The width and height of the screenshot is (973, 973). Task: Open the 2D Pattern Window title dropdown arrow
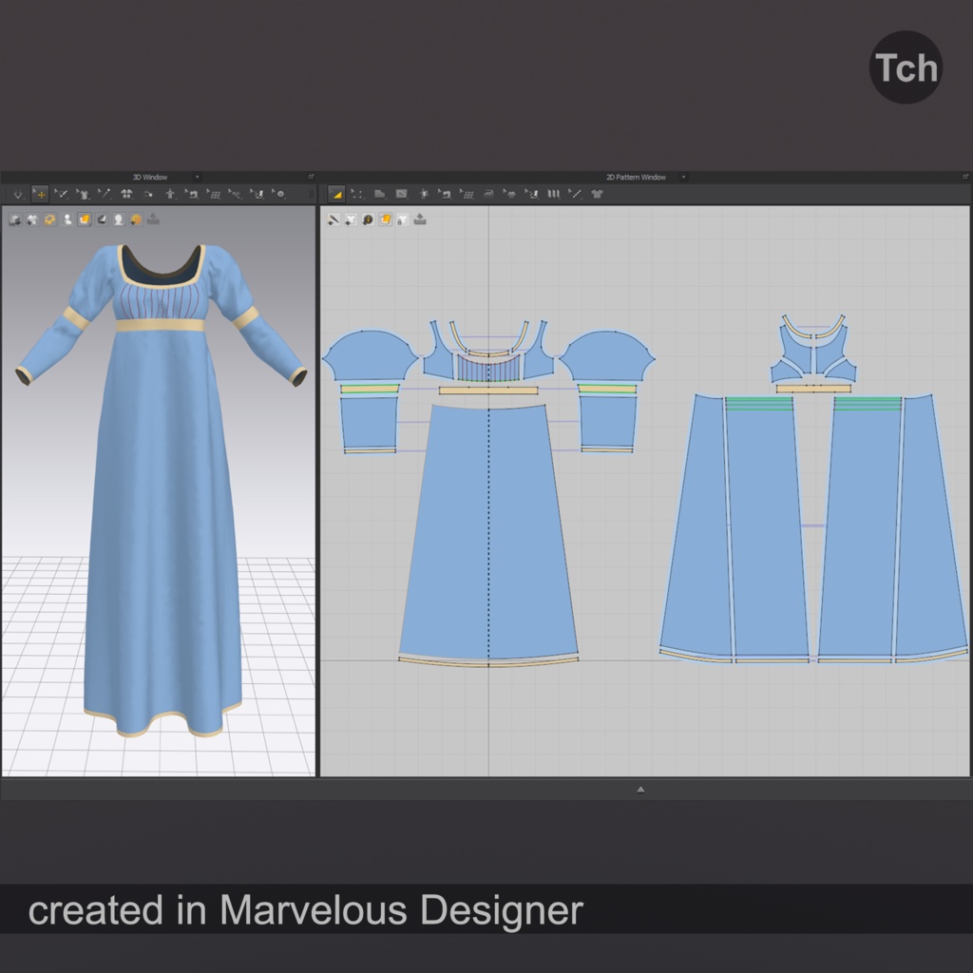tap(683, 177)
